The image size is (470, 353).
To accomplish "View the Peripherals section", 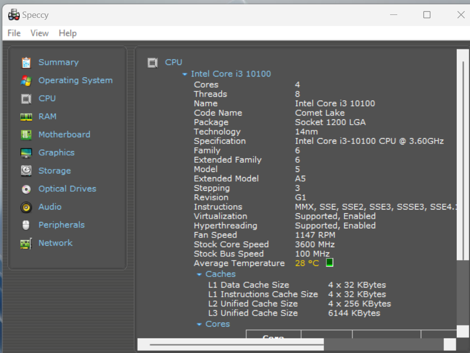I will click(x=62, y=225).
